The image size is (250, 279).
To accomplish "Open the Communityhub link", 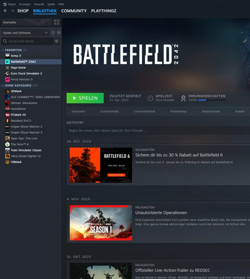I will click(145, 112).
